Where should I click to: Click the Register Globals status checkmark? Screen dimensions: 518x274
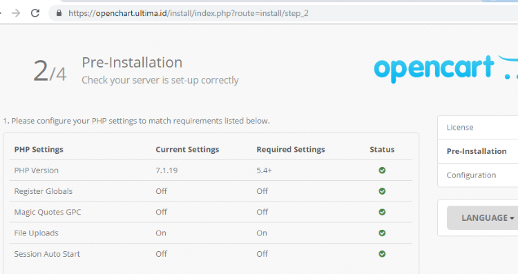pyautogui.click(x=382, y=191)
